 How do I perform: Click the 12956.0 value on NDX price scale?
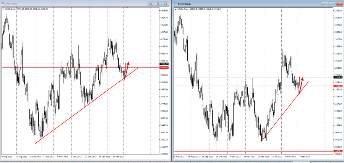[338, 47]
